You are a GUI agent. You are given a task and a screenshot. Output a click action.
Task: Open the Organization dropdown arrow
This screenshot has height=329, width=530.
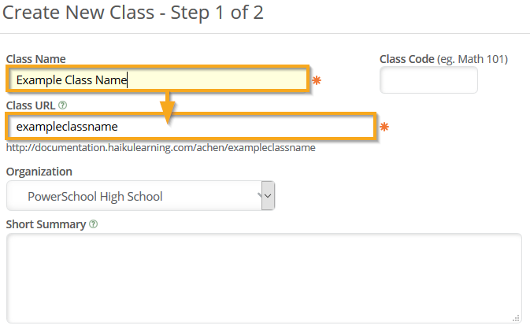(268, 196)
